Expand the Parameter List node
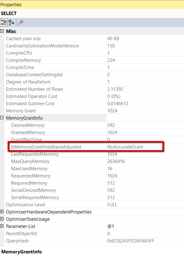The width and height of the screenshot is (184, 260). click(x=2, y=226)
